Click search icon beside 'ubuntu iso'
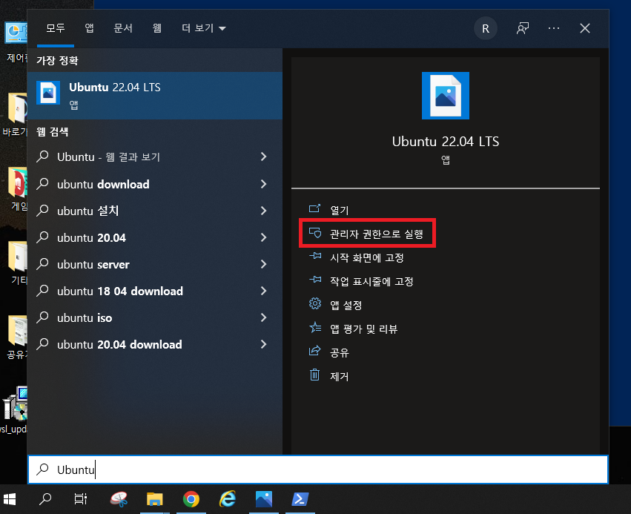The width and height of the screenshot is (631, 514). [x=42, y=317]
